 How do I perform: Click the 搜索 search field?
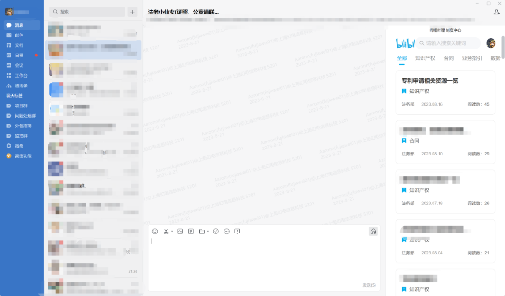(87, 12)
